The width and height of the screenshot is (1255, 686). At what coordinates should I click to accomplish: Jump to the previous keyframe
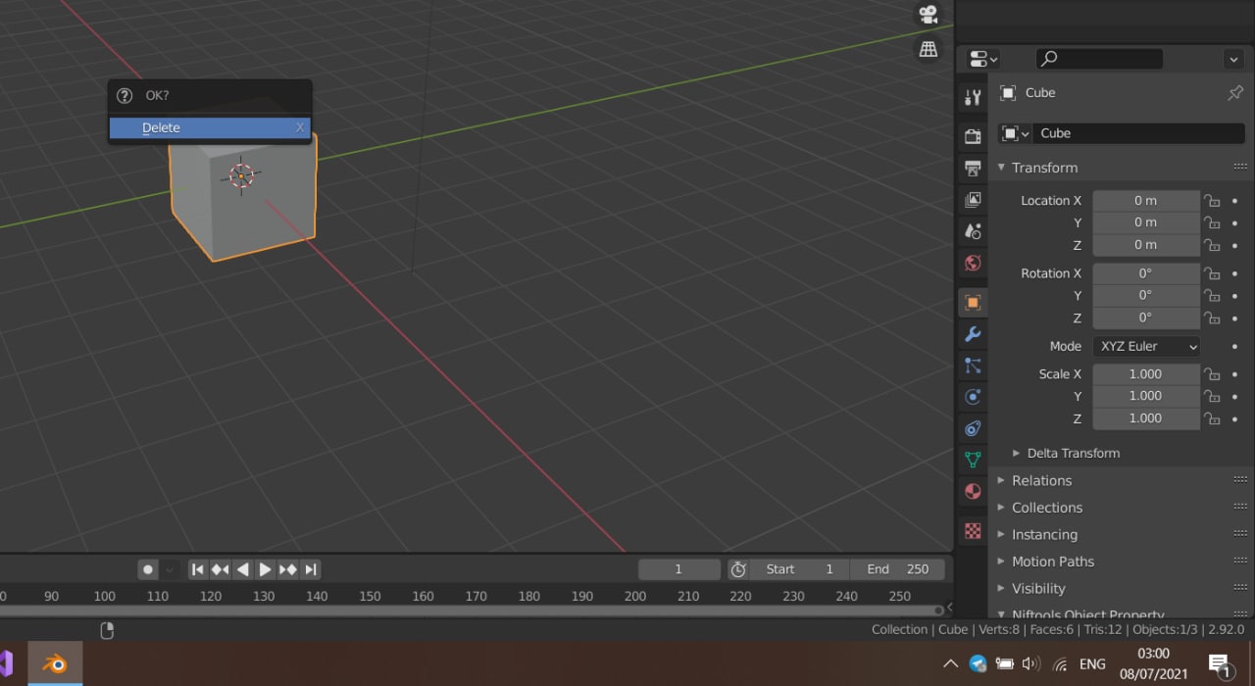[221, 569]
